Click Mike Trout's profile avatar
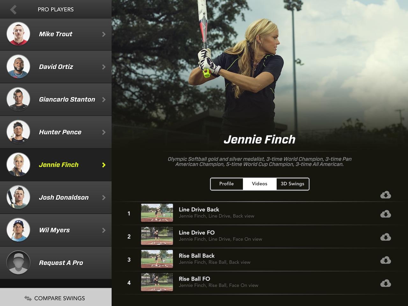The image size is (408, 306). 18,34
